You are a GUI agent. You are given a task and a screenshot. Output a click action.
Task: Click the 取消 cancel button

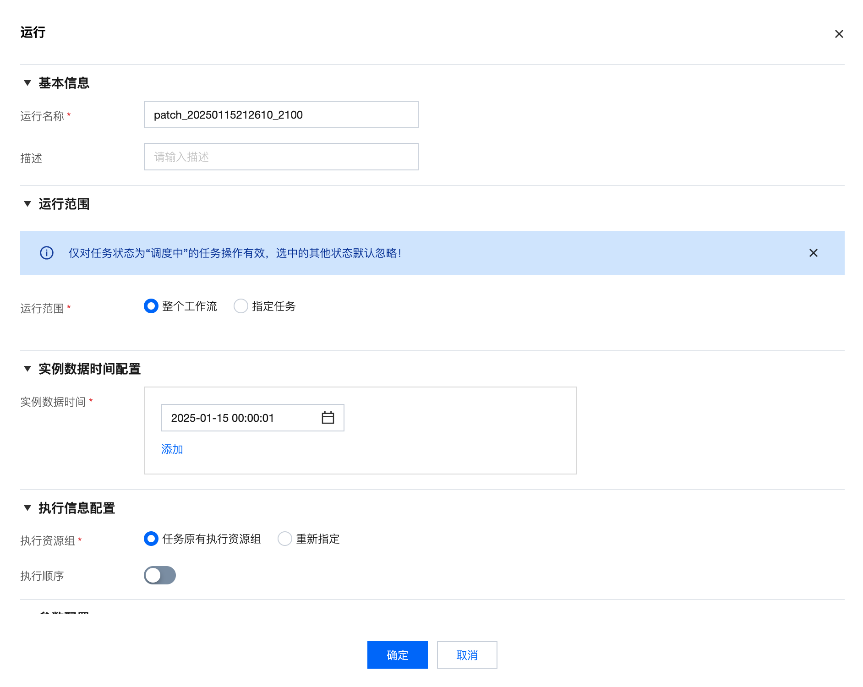467,655
